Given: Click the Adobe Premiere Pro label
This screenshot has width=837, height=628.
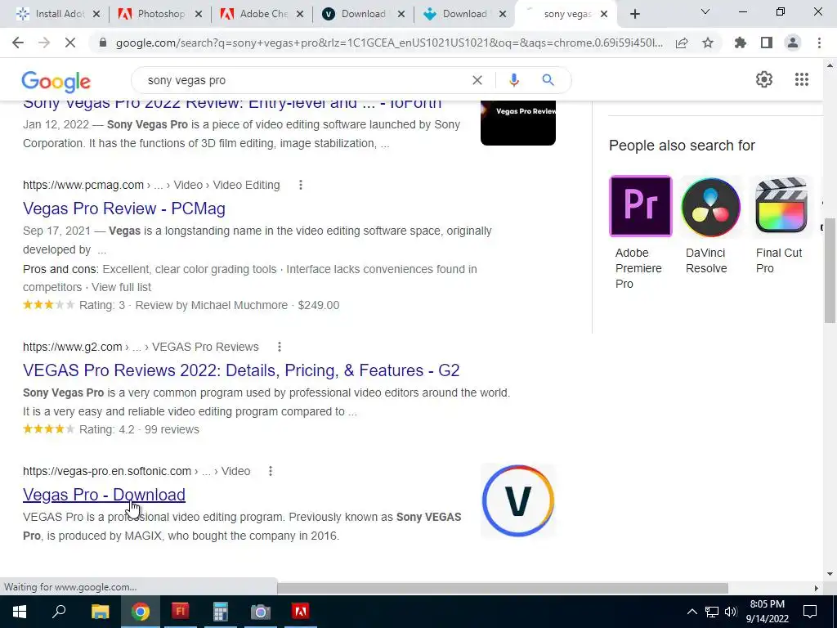Looking at the screenshot, I should click(x=638, y=268).
